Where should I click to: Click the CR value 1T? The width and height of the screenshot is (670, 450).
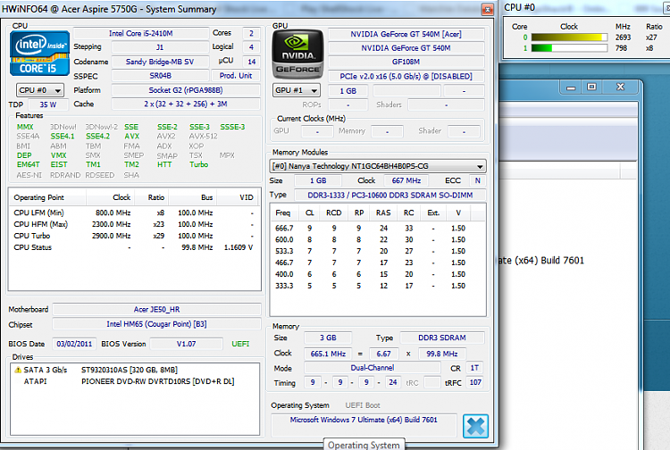coord(474,368)
